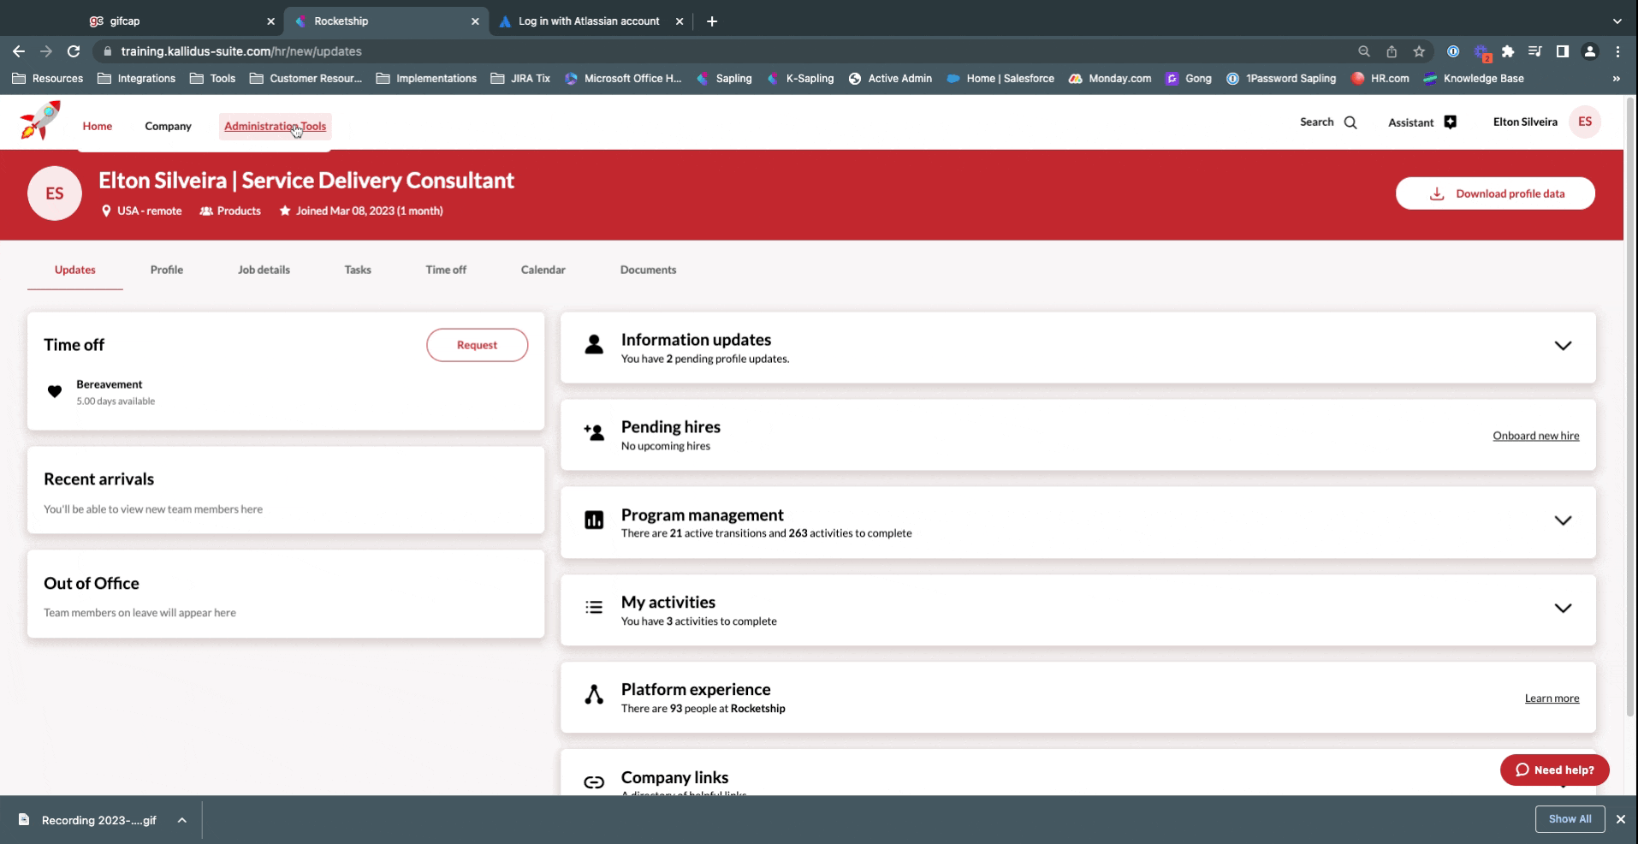
Task: Open the Assistant via its navbar icon
Action: tap(1450, 122)
